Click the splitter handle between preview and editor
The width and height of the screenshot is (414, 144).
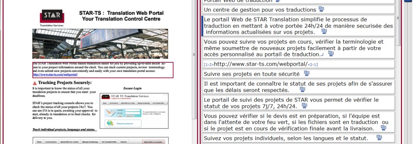(x=194, y=55)
